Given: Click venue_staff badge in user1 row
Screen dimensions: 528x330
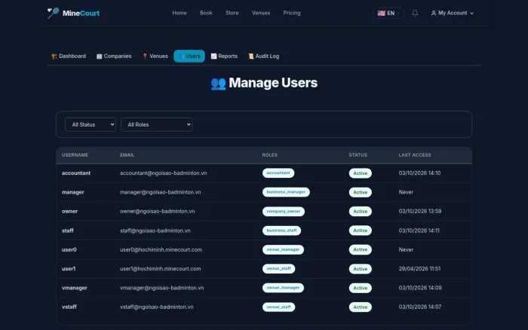Looking at the screenshot, I should coord(278,269).
